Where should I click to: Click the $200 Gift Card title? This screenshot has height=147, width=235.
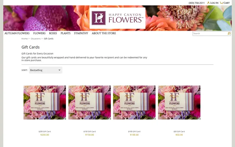pyautogui.click(x=45, y=131)
